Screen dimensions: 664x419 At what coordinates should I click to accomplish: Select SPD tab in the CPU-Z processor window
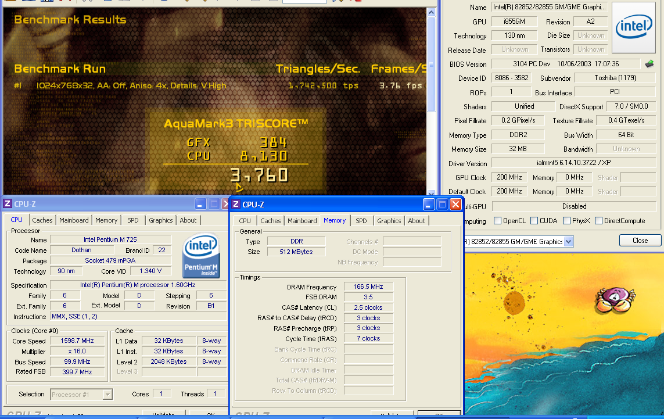(133, 220)
